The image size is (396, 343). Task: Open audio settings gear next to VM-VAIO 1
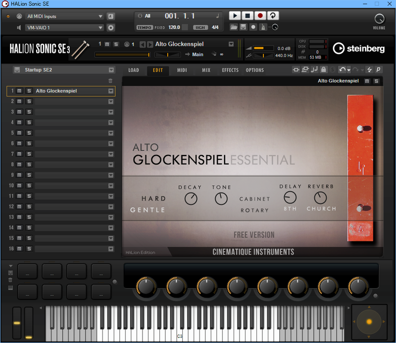110,28
